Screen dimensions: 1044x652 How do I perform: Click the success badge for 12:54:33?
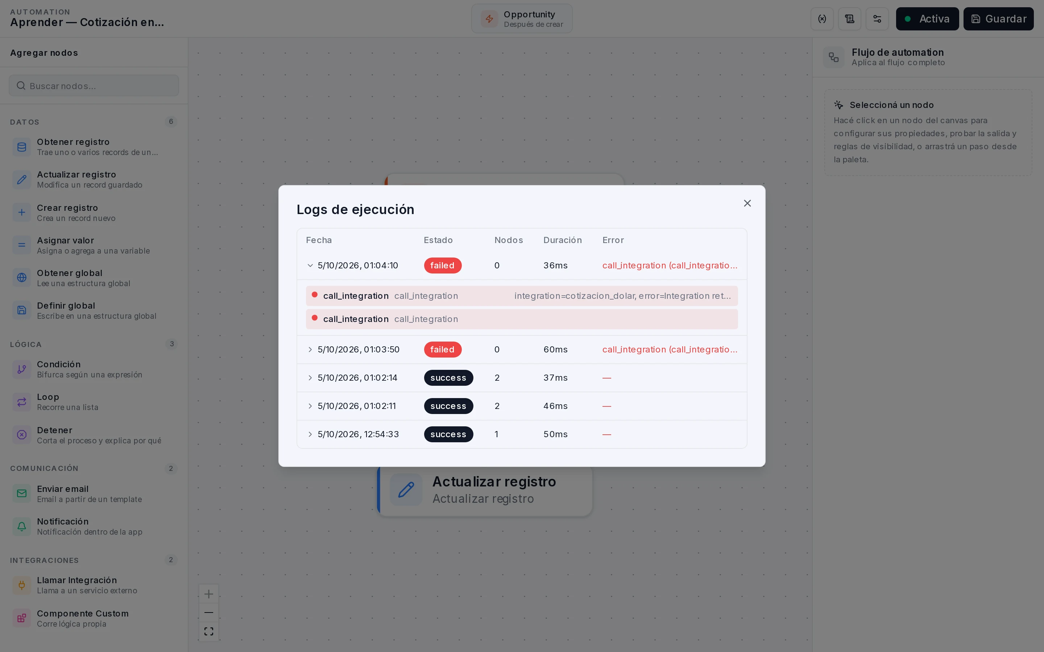(x=448, y=434)
